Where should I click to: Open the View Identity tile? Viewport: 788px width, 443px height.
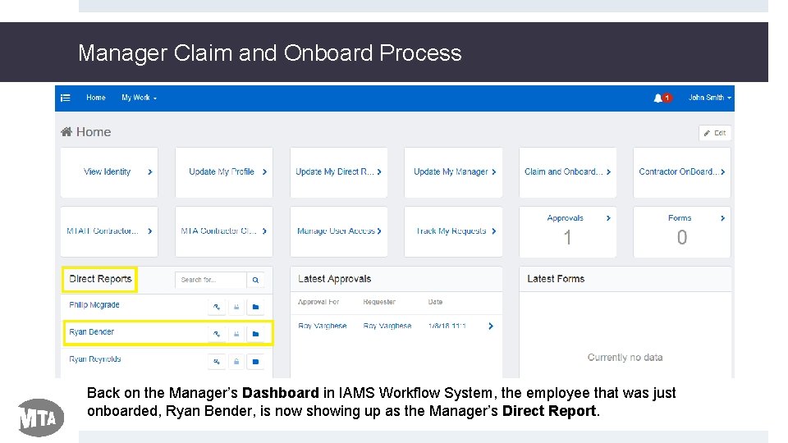click(x=109, y=171)
